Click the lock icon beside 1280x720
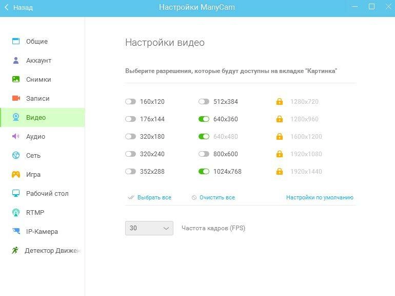The height and width of the screenshot is (296, 395). pos(280,101)
